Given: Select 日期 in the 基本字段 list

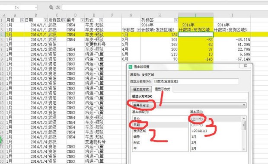Looking at the screenshot, I should 160,125.
